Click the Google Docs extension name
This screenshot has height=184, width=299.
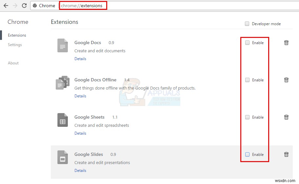tap(88, 42)
